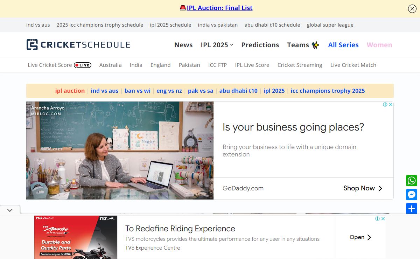
Task: Click the red 'ipl auction' quick link
Action: pyautogui.click(x=70, y=91)
